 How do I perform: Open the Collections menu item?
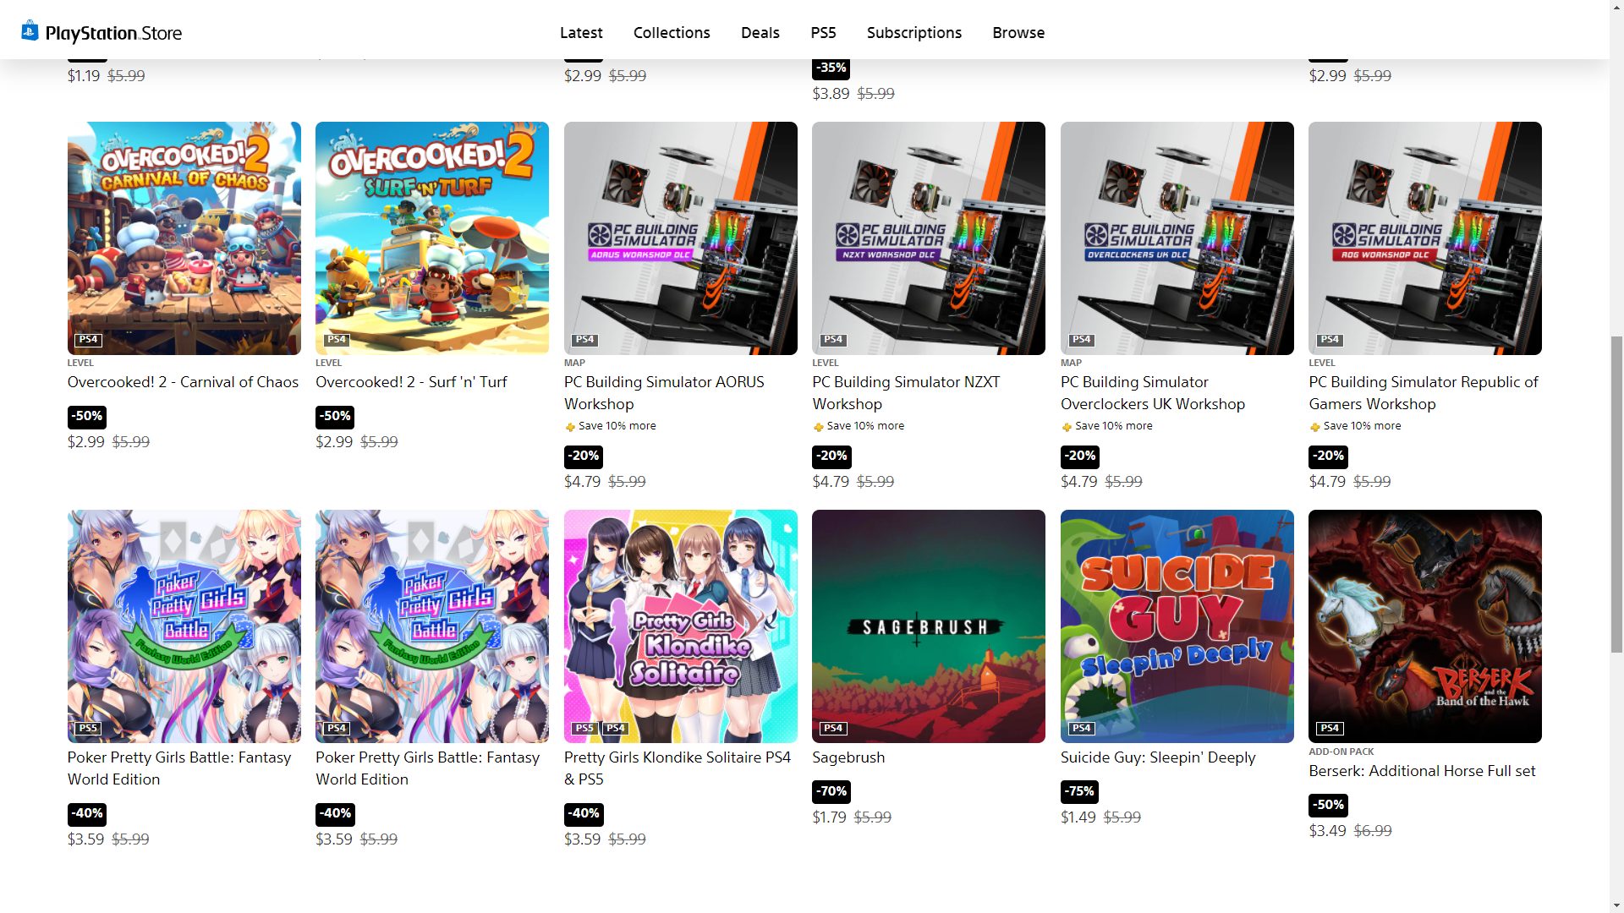click(x=672, y=33)
